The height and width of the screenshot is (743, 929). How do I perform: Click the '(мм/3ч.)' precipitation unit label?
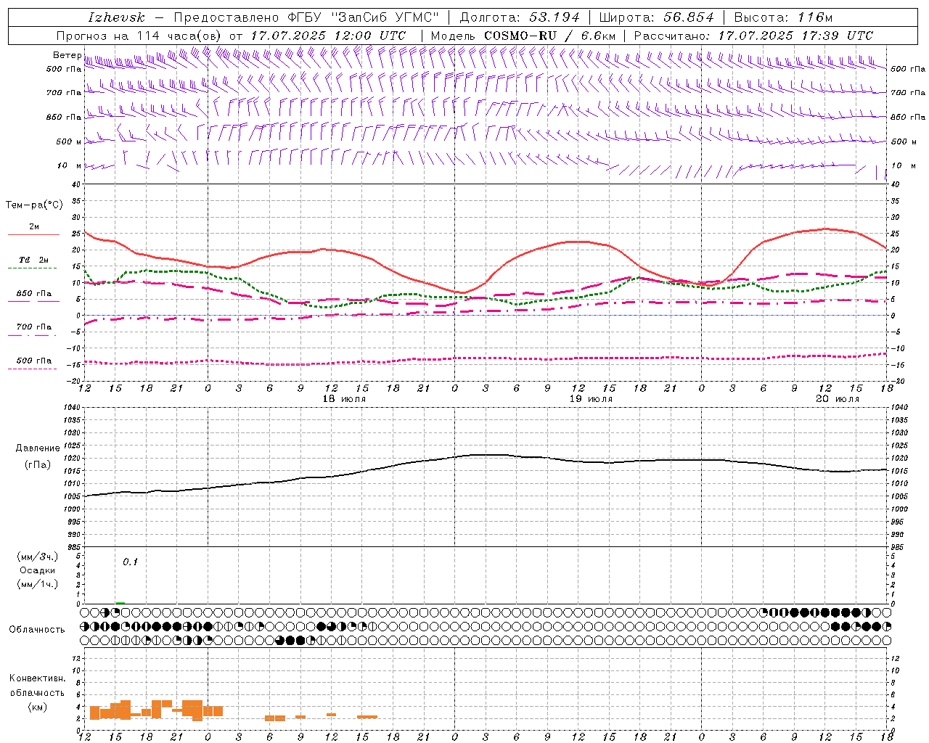pos(37,557)
